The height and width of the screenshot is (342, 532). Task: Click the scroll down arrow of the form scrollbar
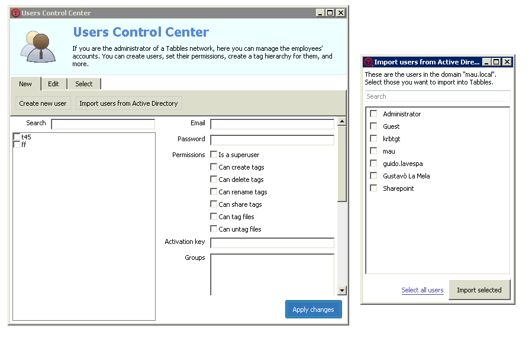coord(341,290)
